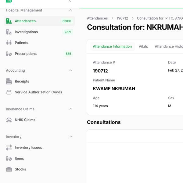This screenshot has width=183, height=183.
Task: Collapse the Insurance Claims section
Action: [71, 109]
